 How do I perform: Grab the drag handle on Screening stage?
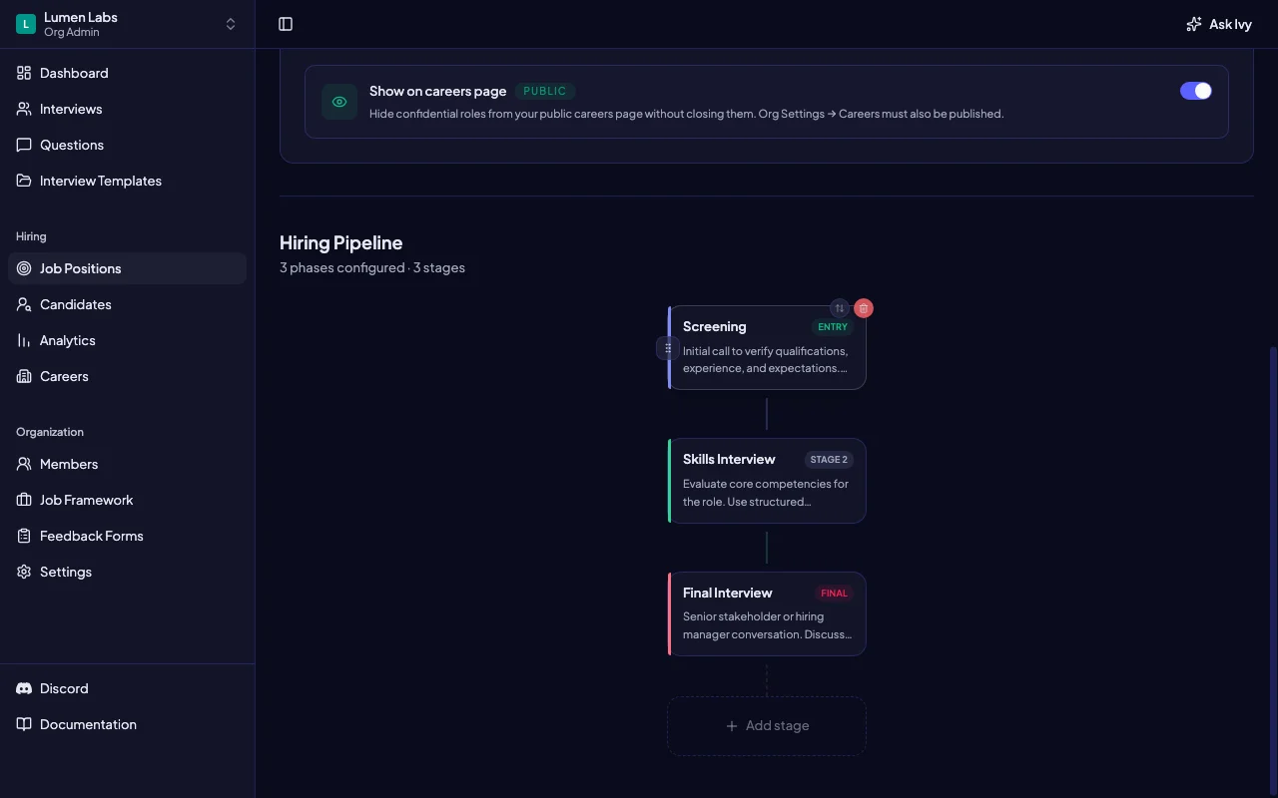click(668, 348)
